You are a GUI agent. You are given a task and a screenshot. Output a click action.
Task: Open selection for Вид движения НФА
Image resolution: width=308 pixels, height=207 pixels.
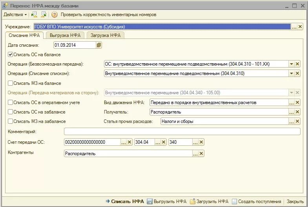click(x=292, y=103)
